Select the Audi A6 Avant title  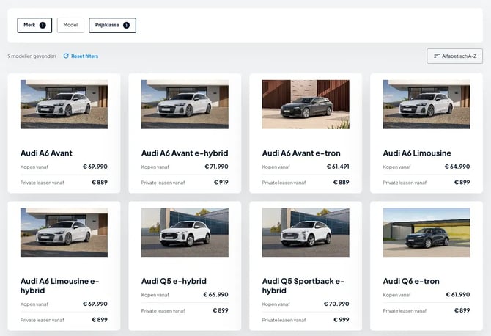click(46, 153)
